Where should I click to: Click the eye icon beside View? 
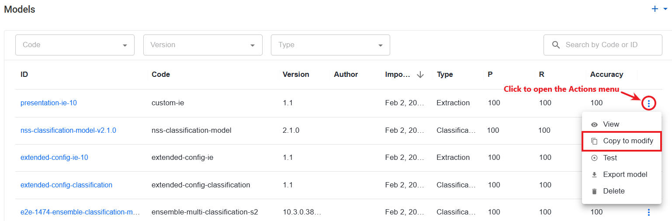tap(594, 124)
